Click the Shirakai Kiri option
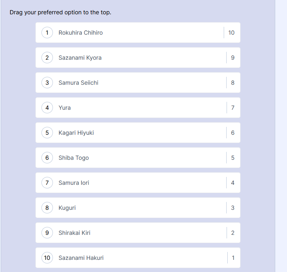 (74, 233)
